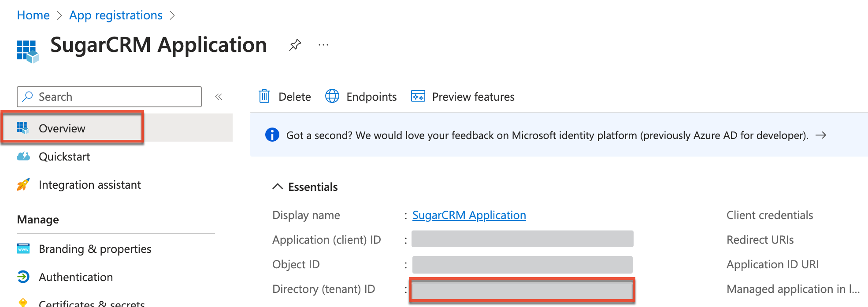The width and height of the screenshot is (868, 307).
Task: Open Branding & properties
Action: [95, 249]
